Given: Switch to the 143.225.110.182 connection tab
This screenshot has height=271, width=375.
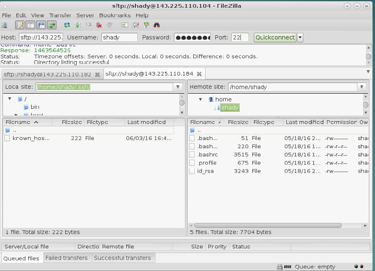Looking at the screenshot, I should pos(47,74).
